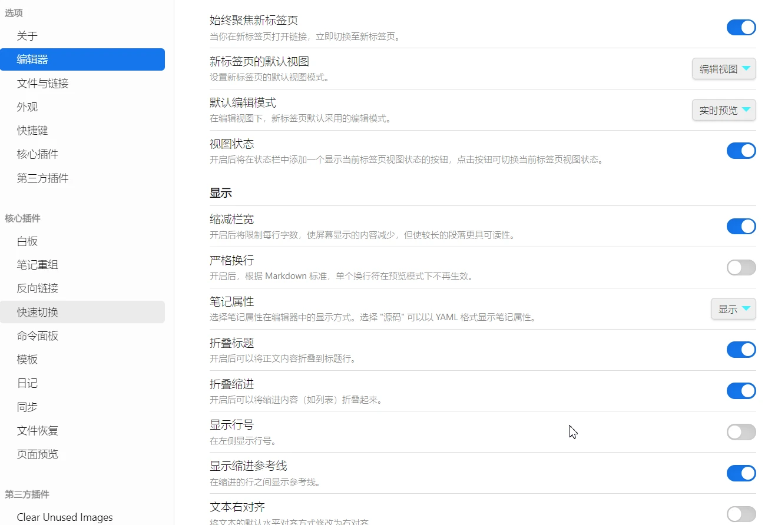Select 外观 in the sidebar
Screen dimensions: 778x525
(x=28, y=107)
